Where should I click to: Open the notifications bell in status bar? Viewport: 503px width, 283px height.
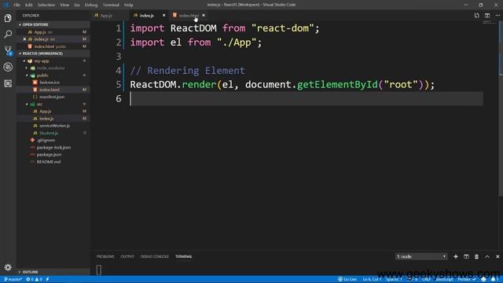(494, 279)
